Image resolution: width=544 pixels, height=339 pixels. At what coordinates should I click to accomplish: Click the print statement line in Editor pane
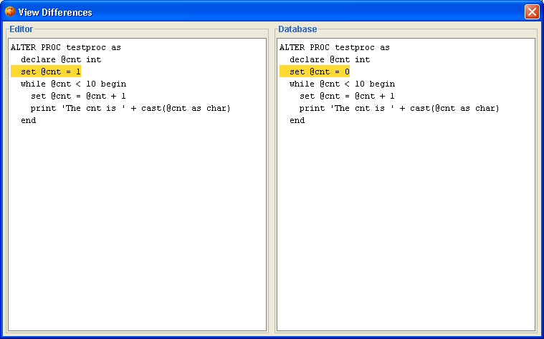[x=130, y=108]
